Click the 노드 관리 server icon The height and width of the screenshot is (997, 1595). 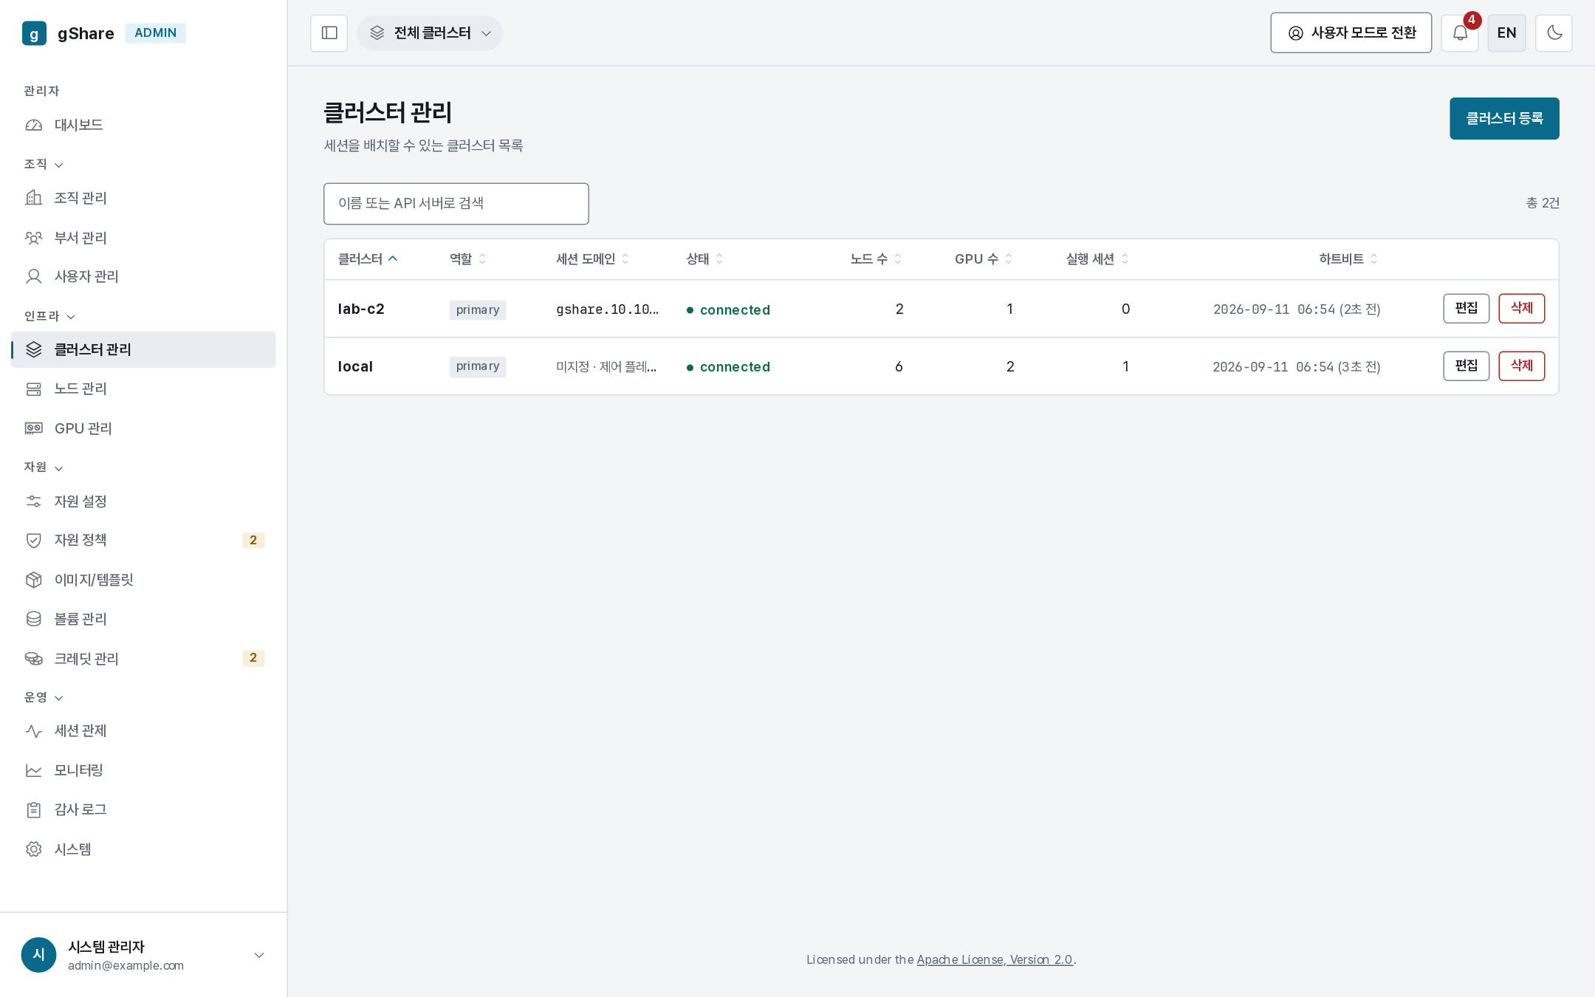(34, 388)
